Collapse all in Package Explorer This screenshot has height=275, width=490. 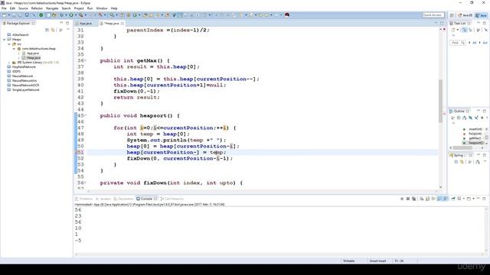point(47,30)
